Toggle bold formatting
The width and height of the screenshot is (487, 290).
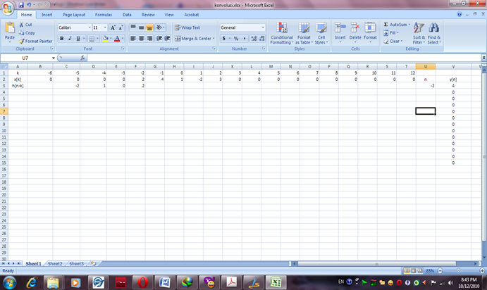(61, 39)
